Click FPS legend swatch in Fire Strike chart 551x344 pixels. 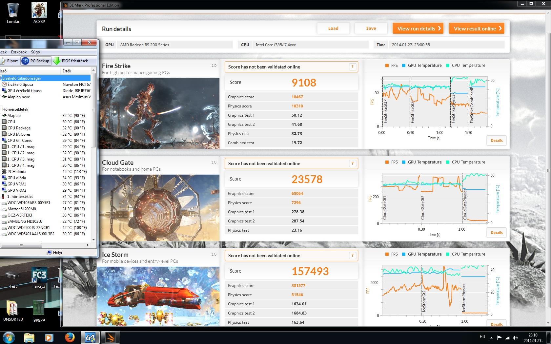point(387,66)
